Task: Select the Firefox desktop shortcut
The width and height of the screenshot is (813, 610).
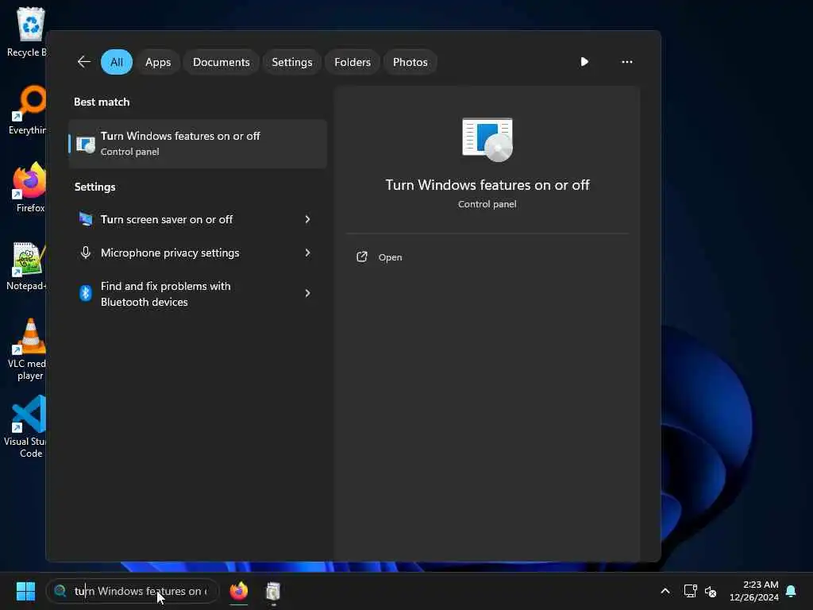Action: click(x=31, y=187)
